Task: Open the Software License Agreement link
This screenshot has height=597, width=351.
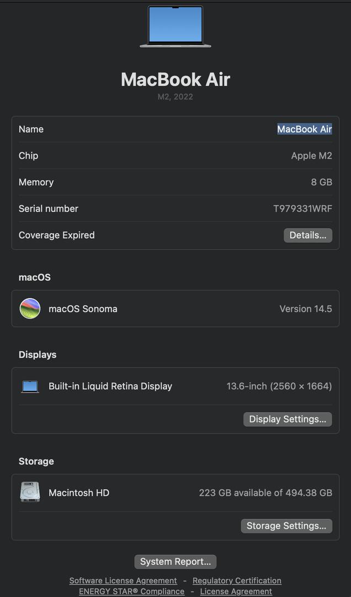Action: point(123,580)
